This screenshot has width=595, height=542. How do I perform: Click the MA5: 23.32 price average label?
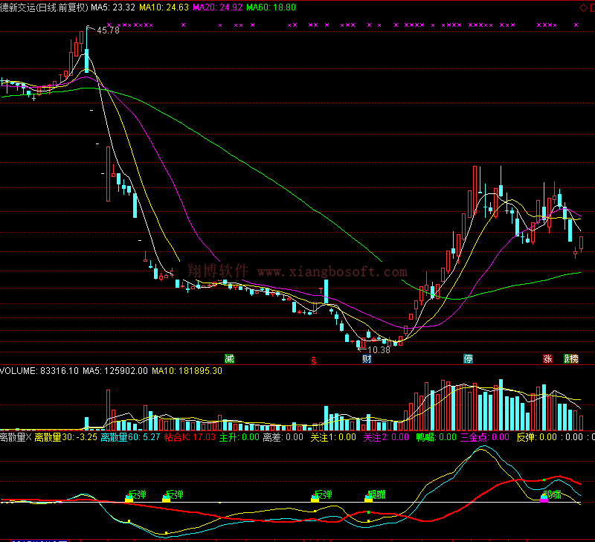click(x=113, y=7)
